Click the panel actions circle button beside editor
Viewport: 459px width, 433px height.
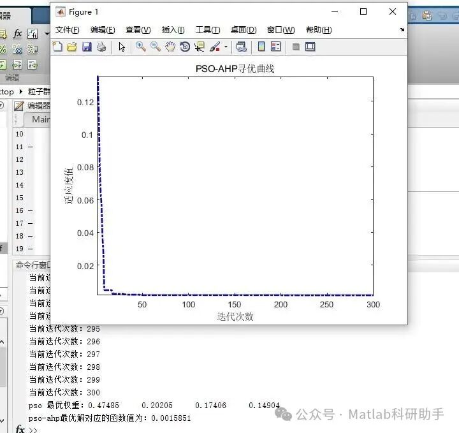(x=1, y=105)
